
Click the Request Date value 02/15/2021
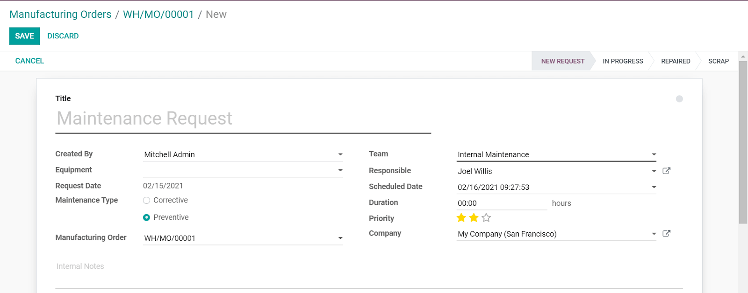click(x=163, y=186)
